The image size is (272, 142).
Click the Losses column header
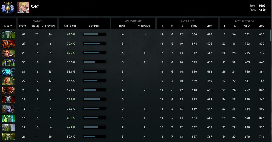click(x=50, y=27)
